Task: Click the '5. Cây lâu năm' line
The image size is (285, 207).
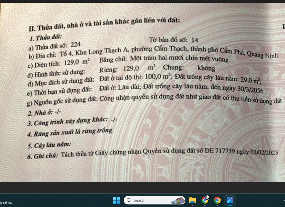Action: click(x=49, y=145)
